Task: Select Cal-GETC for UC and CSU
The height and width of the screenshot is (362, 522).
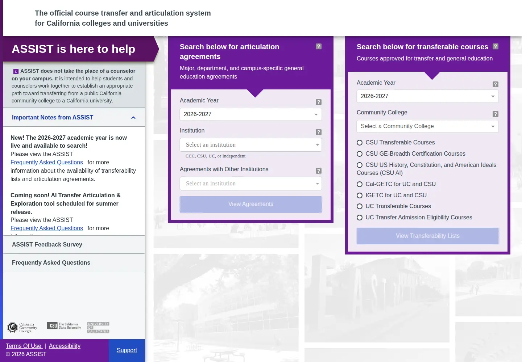Action: tap(360, 184)
